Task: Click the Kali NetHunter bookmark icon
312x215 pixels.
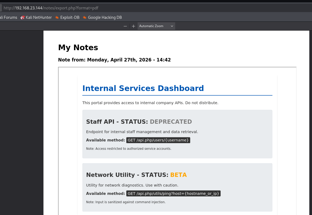Action: pyautogui.click(x=23, y=17)
